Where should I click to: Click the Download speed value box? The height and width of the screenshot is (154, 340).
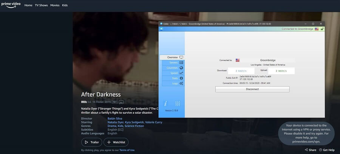point(241,71)
